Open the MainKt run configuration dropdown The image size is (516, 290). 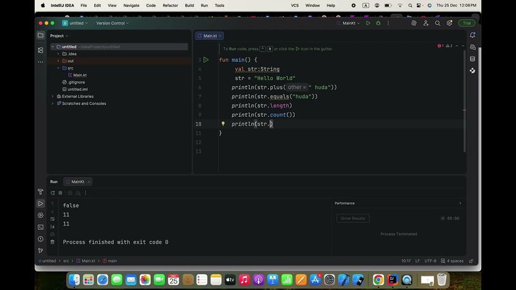pos(350,23)
